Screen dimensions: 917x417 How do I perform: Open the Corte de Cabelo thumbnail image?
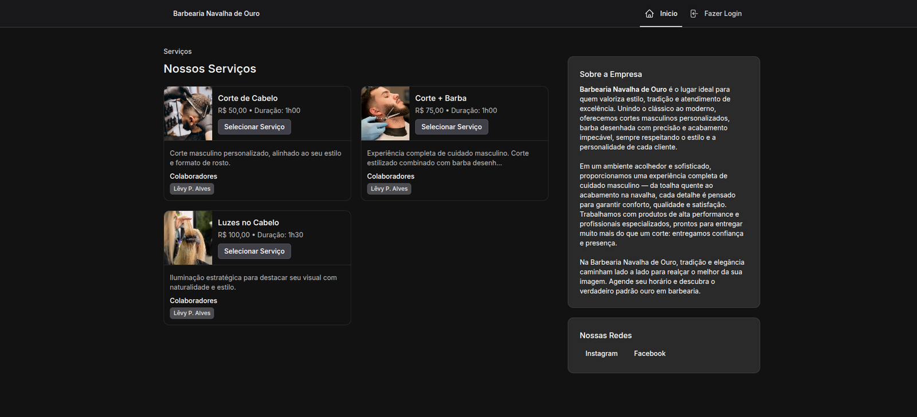[188, 113]
